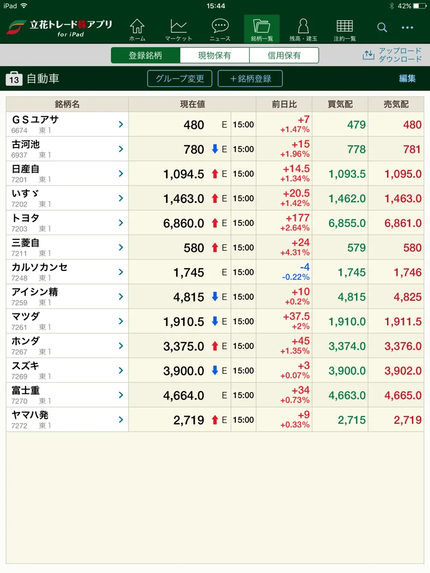Tap the ＋銘柄登録 button

pos(250,79)
